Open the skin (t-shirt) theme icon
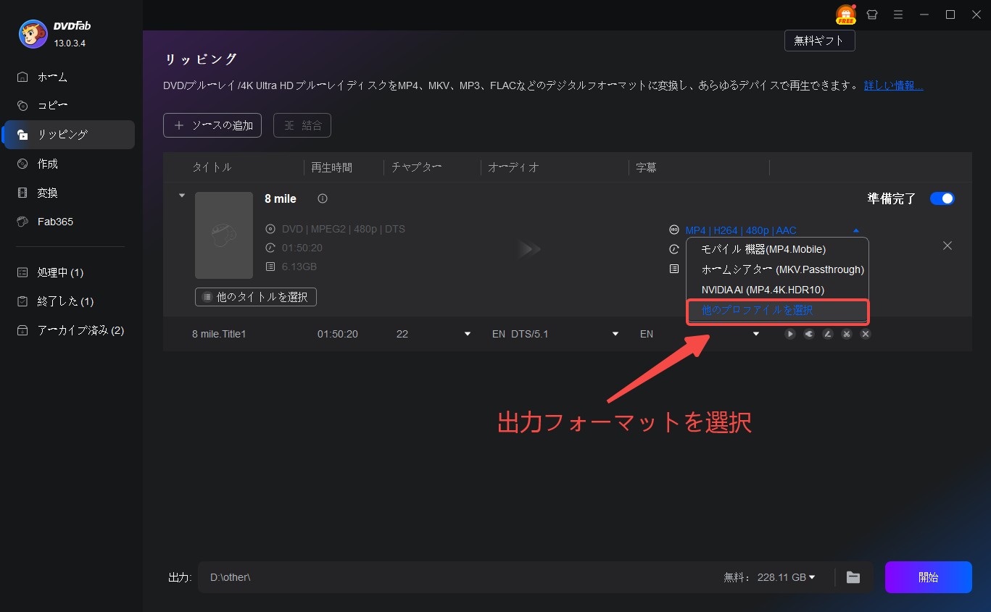991x612 pixels. pos(872,14)
